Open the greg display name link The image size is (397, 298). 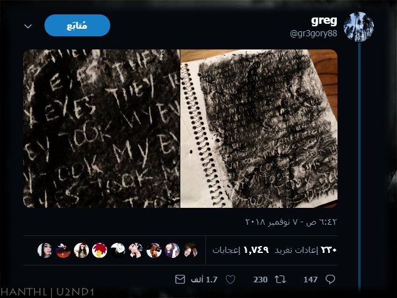[x=324, y=21]
